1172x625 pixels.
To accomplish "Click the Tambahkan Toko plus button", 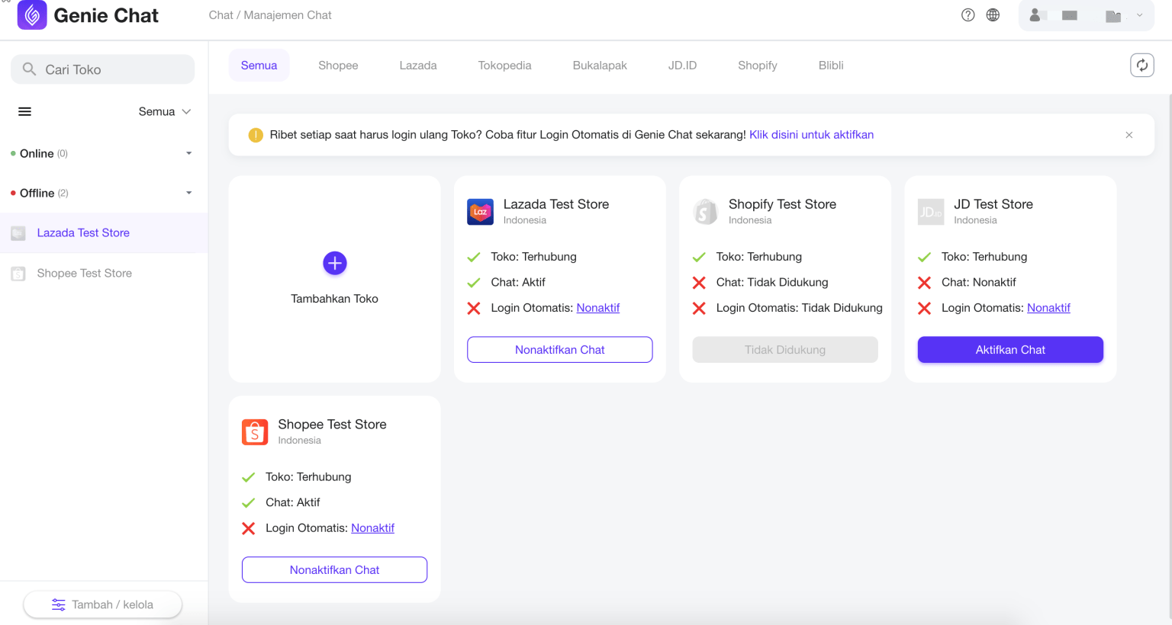I will pyautogui.click(x=334, y=263).
